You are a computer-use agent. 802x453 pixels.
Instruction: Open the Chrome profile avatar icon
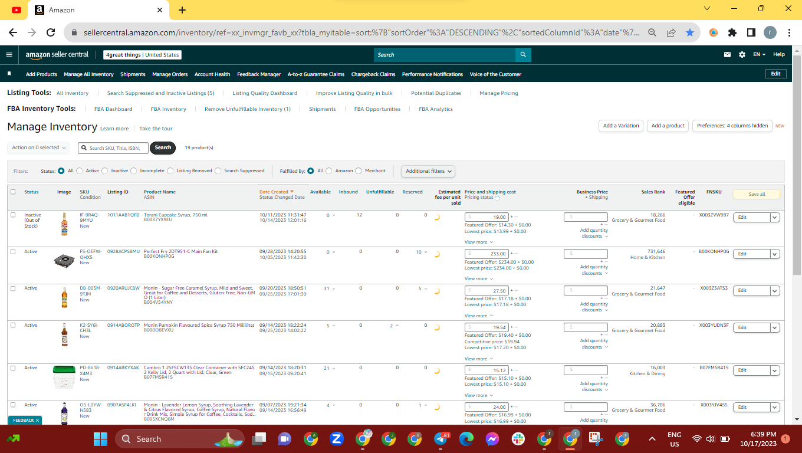(x=770, y=33)
